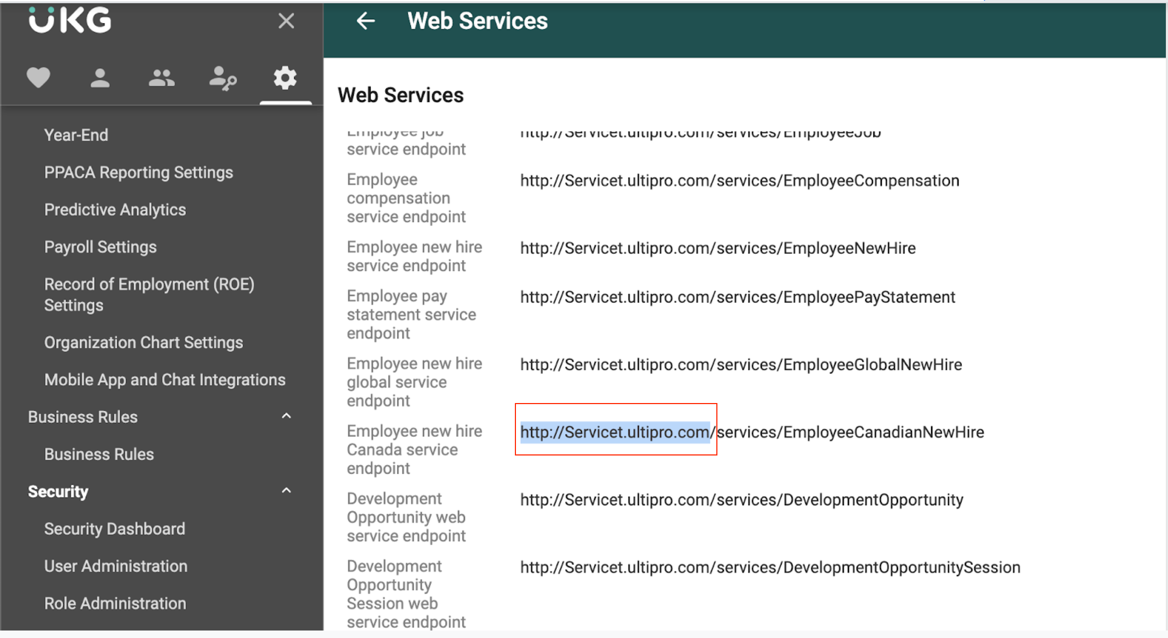Open Record of Employment (ROE) Settings
Screen dimensions: 1168x638
(149, 294)
